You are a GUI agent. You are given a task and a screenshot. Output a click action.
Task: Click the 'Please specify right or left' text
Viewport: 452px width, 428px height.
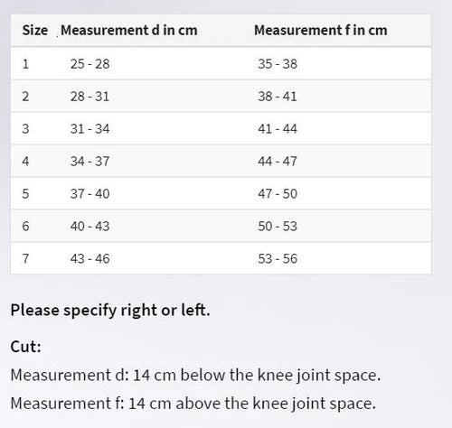pyautogui.click(x=110, y=311)
